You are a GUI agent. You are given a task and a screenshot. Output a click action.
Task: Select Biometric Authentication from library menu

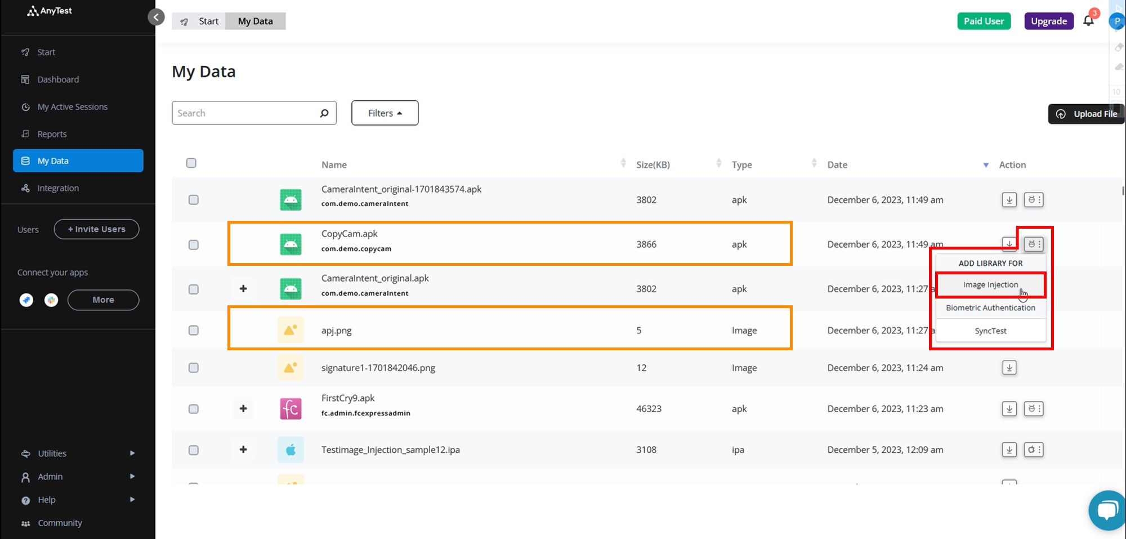(990, 308)
